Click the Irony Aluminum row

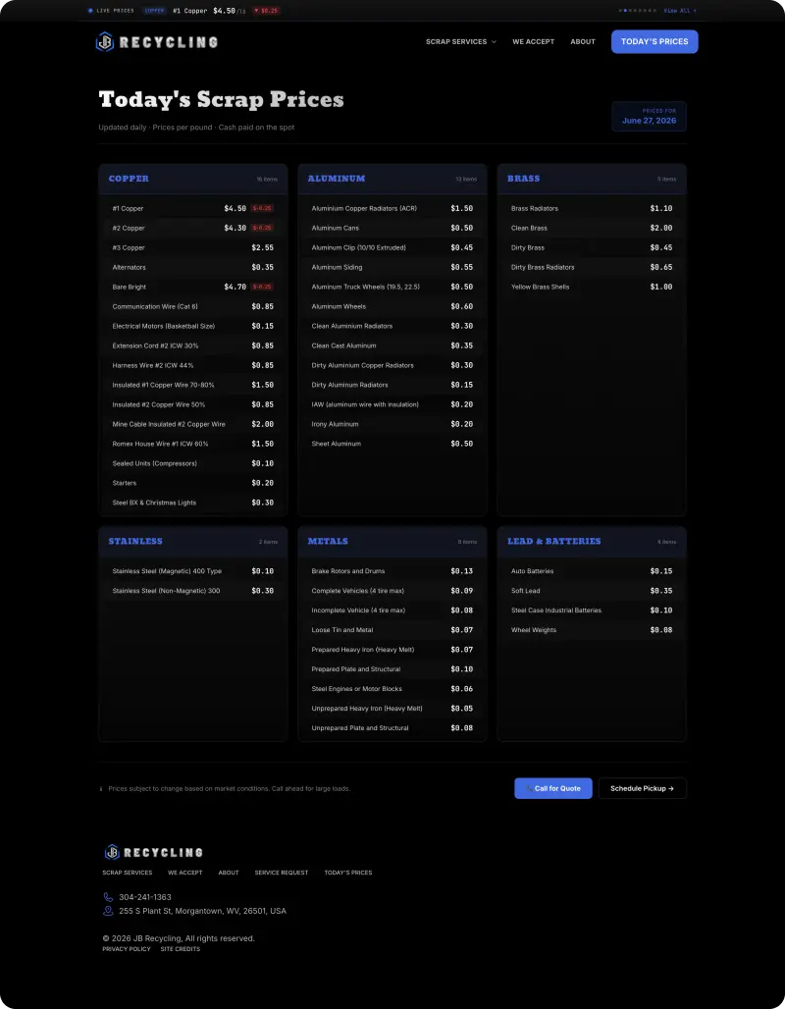pyautogui.click(x=392, y=424)
